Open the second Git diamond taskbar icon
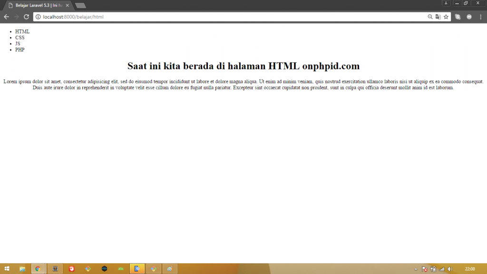This screenshot has height=274, width=487. (154, 269)
